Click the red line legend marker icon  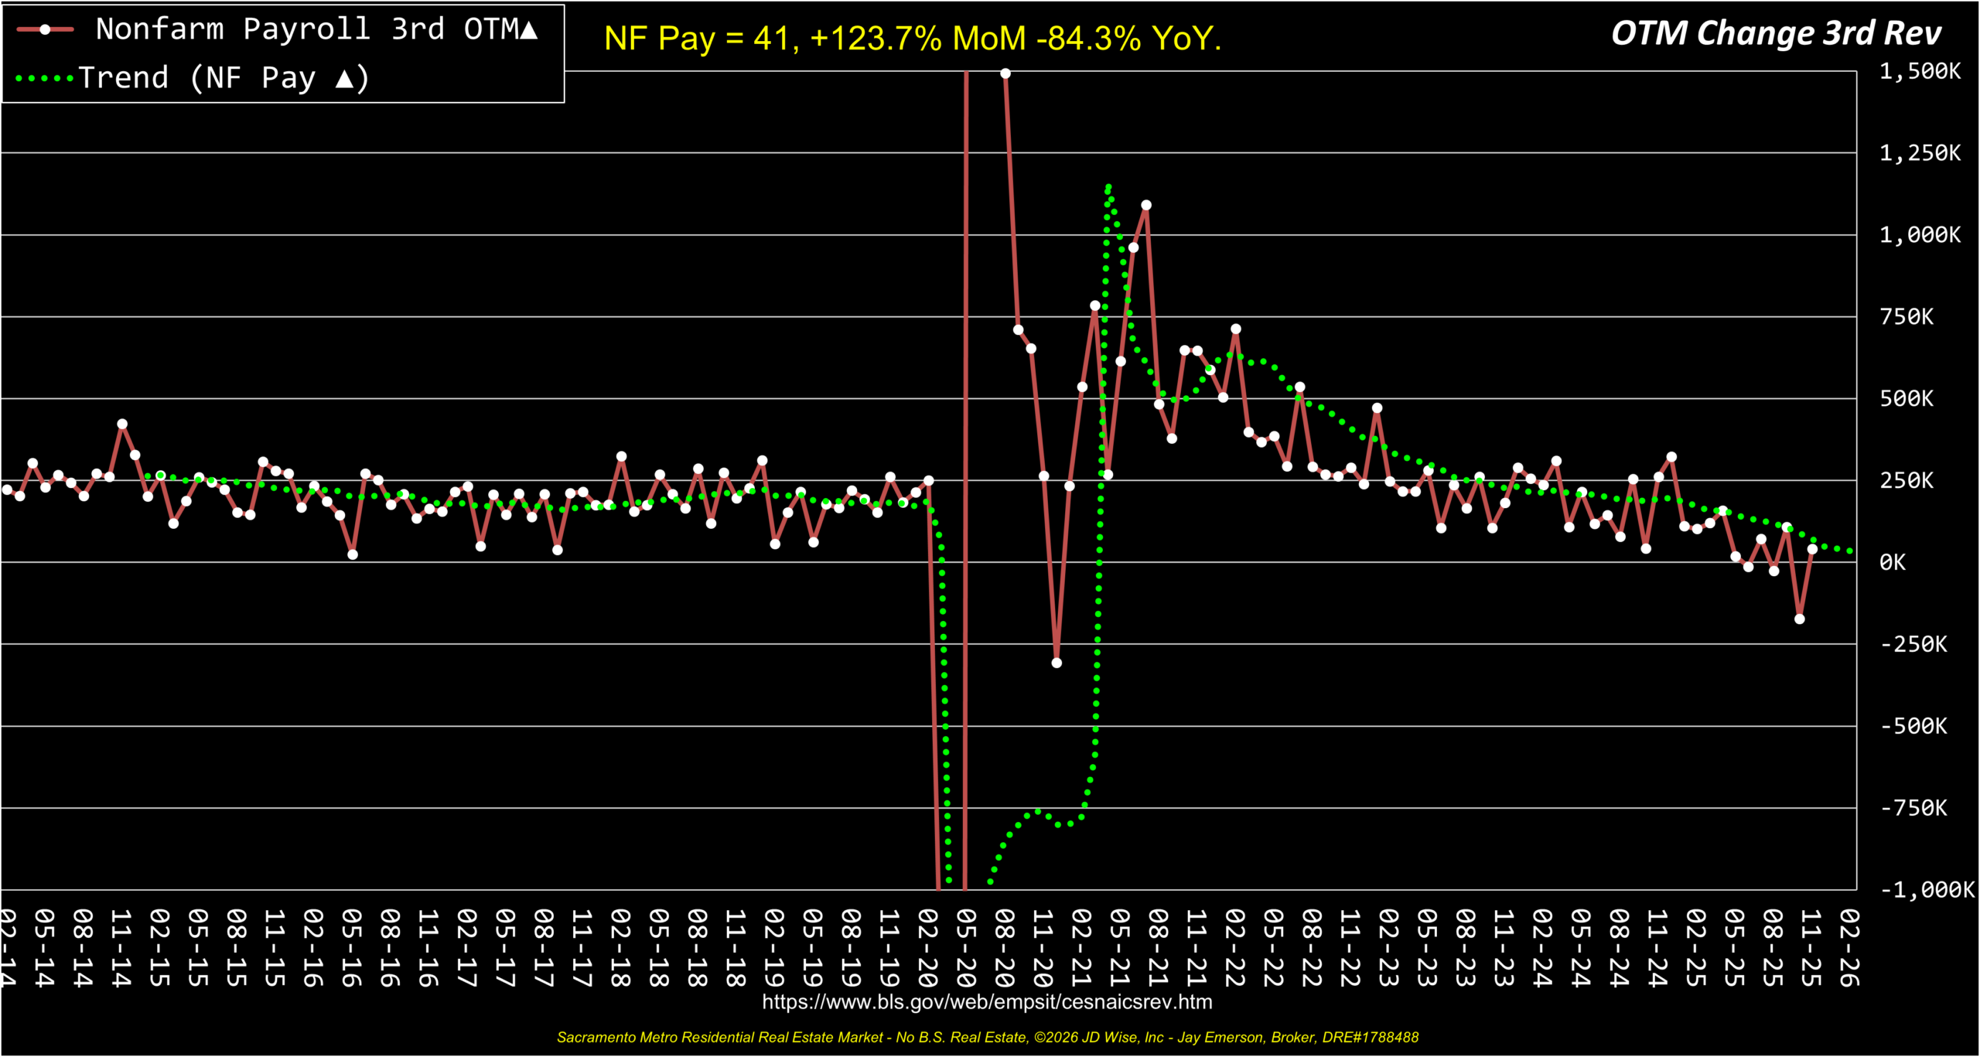pyautogui.click(x=45, y=30)
